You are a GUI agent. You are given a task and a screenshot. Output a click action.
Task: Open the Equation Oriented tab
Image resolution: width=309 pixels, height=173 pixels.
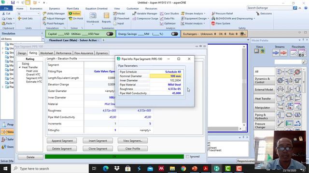97,9
